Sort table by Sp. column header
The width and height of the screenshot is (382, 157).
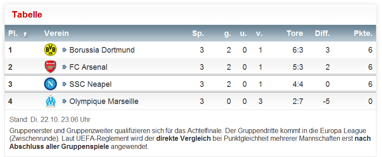click(198, 33)
